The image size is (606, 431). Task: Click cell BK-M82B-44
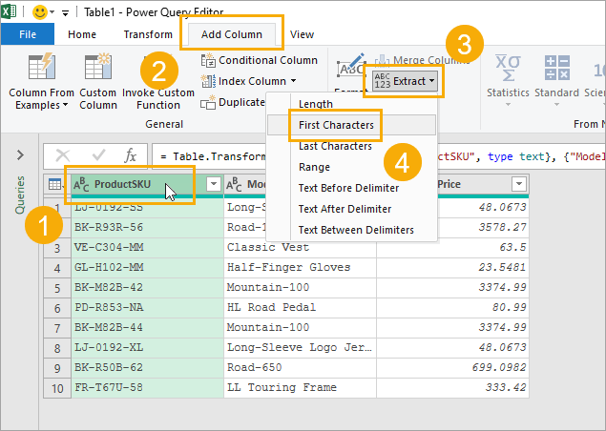tap(147, 327)
